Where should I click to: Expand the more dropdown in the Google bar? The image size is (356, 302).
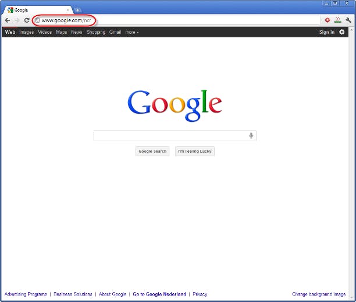pos(132,32)
